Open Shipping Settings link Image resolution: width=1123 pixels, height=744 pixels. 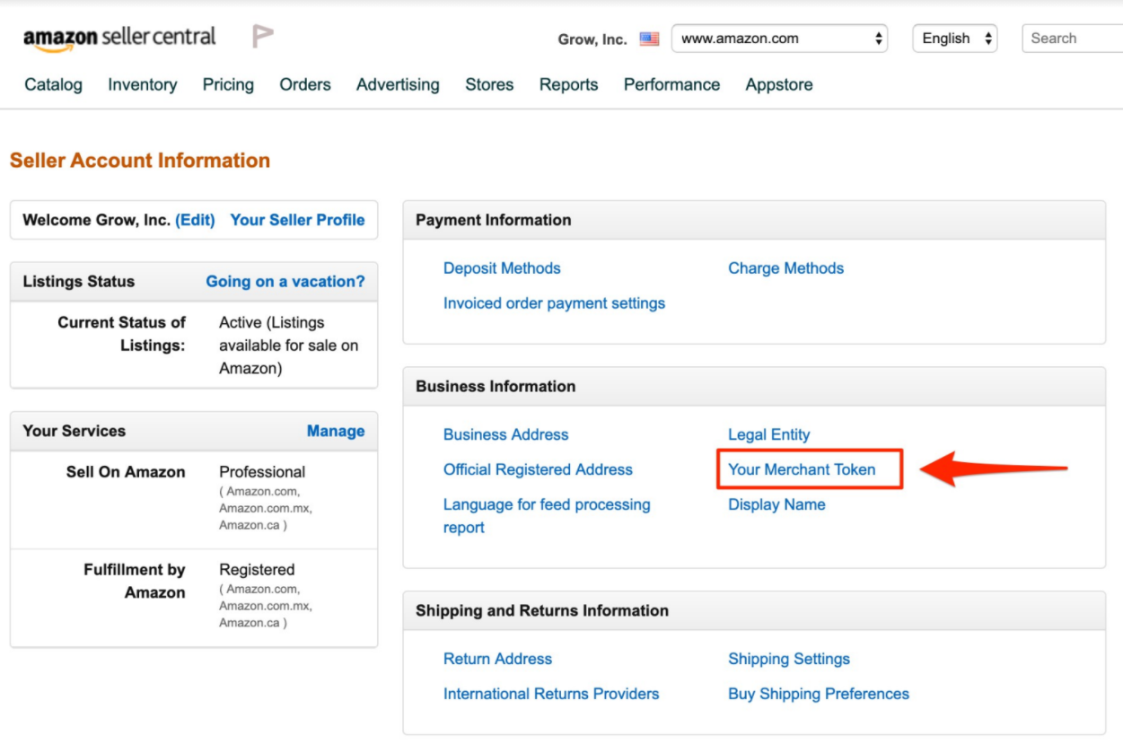(788, 659)
